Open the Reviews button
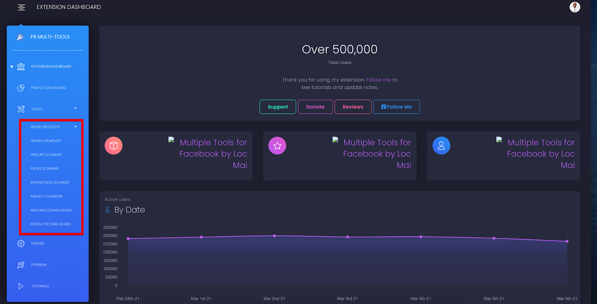597x304 pixels. [x=353, y=107]
